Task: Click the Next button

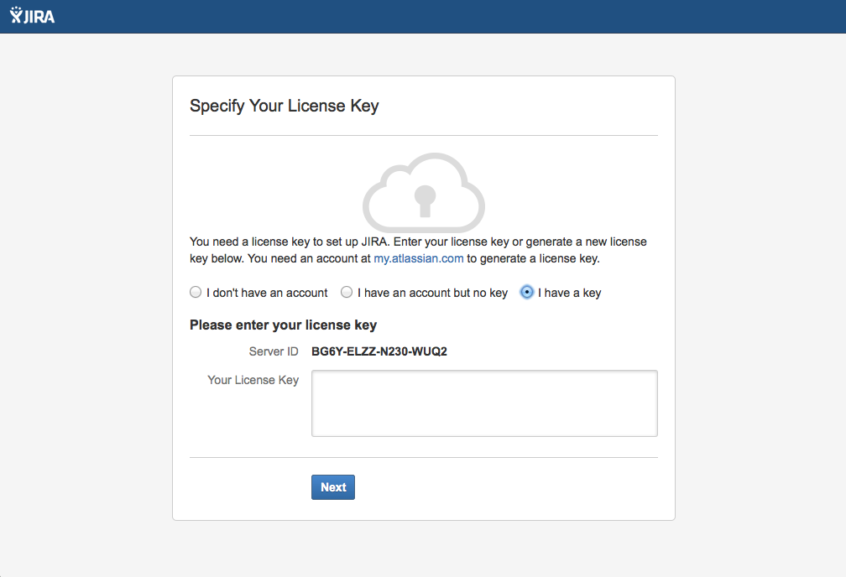Action: [x=333, y=487]
